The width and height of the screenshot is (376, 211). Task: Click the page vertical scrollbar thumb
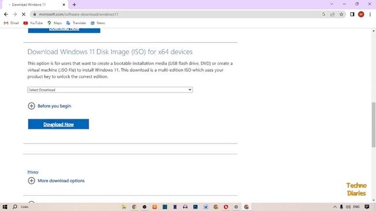(374, 125)
